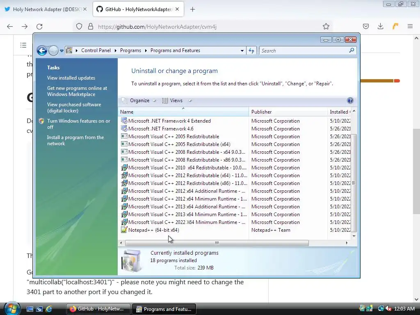Click the GitHub page table of contents icon
The height and width of the screenshot is (315, 420).
point(23,45)
